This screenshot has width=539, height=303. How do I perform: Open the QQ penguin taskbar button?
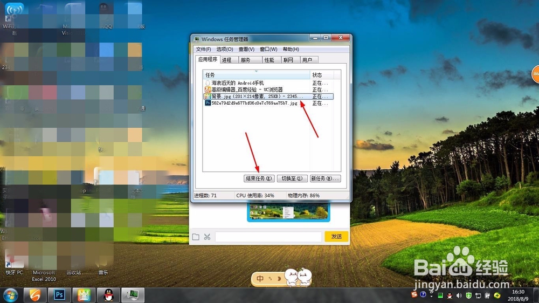[x=108, y=295]
